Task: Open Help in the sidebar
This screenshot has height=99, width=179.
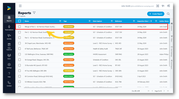Action: pyautogui.click(x=9, y=75)
